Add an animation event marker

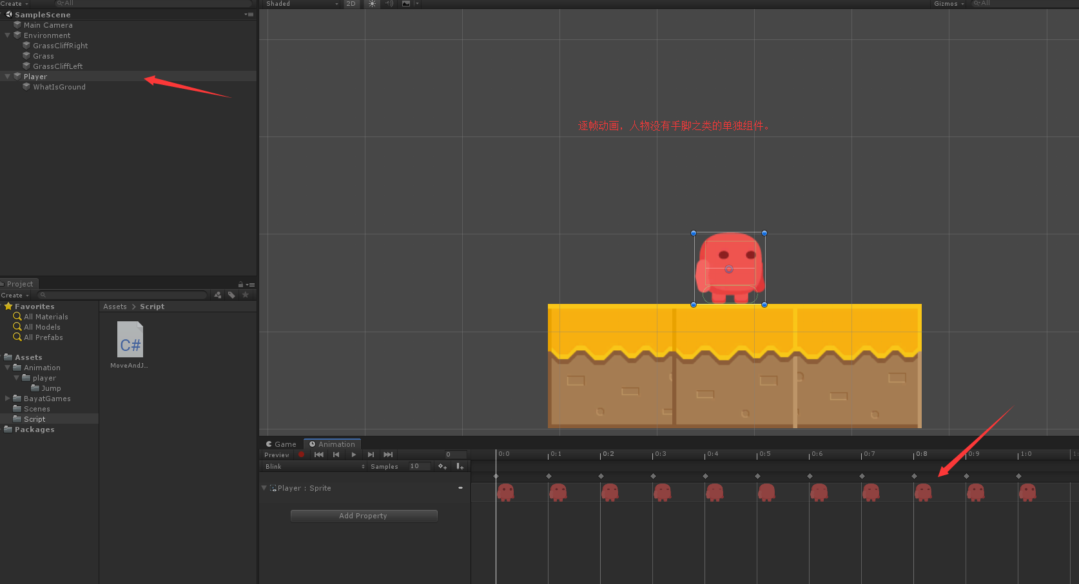pyautogui.click(x=460, y=466)
